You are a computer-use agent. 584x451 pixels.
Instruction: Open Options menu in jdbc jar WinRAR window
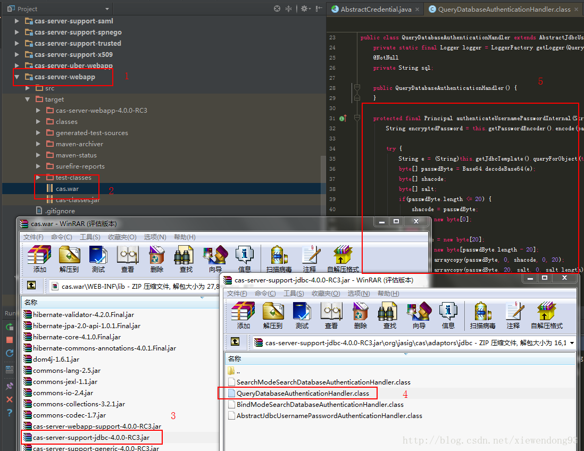(x=358, y=294)
